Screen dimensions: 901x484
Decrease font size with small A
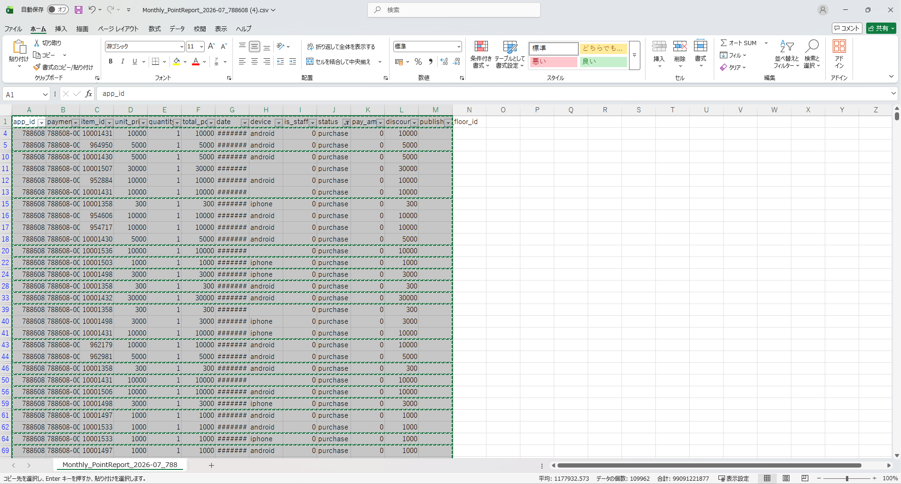point(224,46)
